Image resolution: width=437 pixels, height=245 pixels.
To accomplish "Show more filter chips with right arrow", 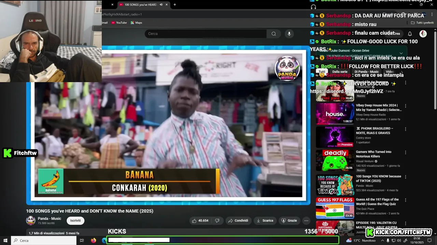I will coord(402,72).
